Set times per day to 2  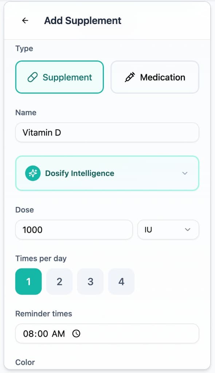pyautogui.click(x=59, y=281)
